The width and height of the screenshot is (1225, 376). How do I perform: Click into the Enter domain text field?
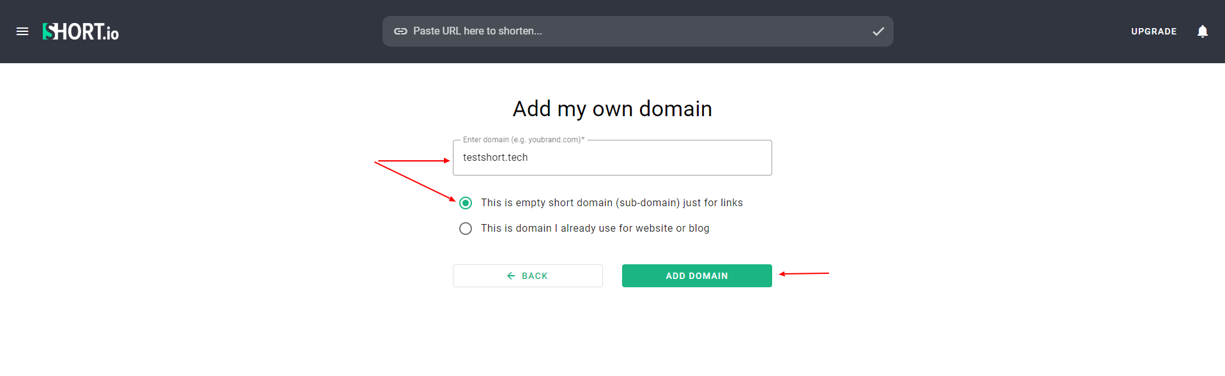(x=612, y=158)
